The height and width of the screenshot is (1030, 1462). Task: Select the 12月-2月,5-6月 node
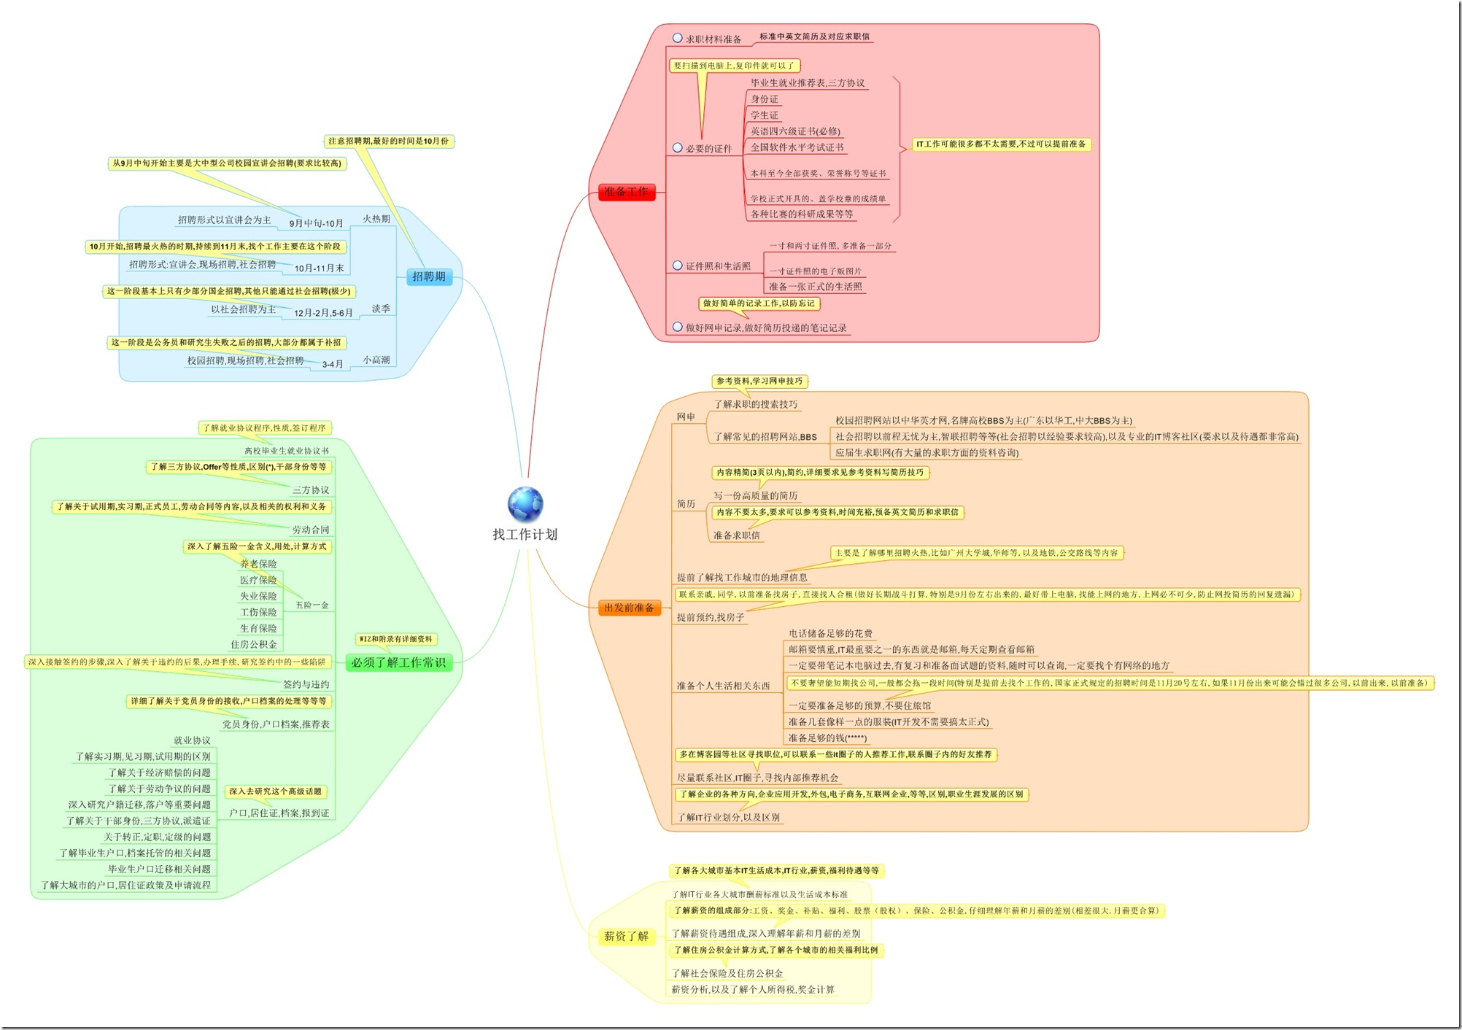point(323,313)
